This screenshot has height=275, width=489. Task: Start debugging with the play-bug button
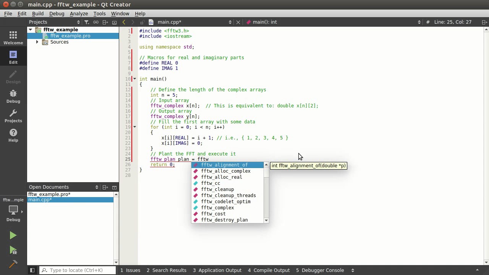[13, 250]
